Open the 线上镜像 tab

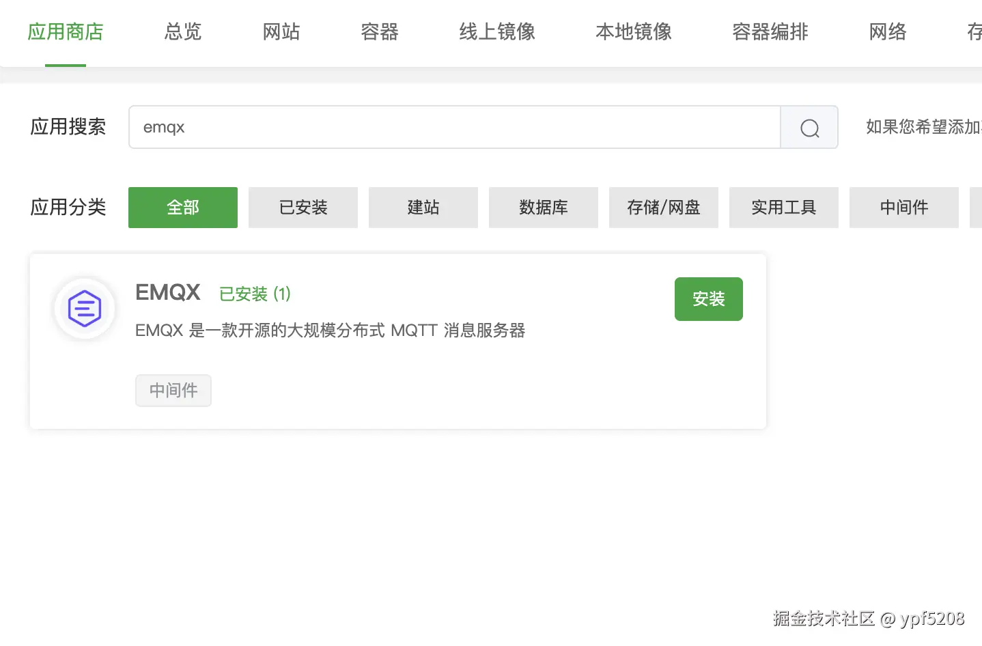pos(497,31)
